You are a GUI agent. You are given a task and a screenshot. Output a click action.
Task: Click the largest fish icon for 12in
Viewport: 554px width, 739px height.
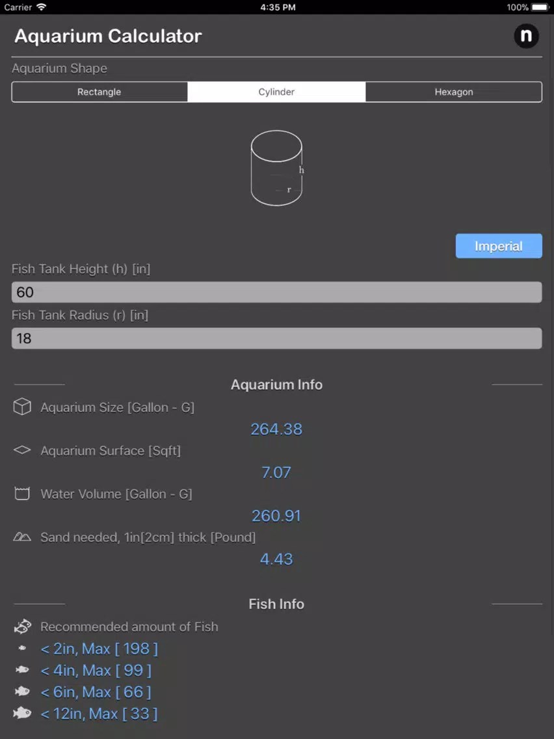pos(22,713)
